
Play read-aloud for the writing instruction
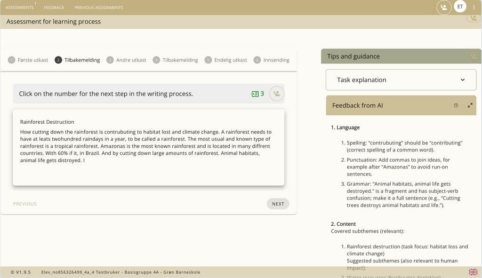[x=277, y=94]
